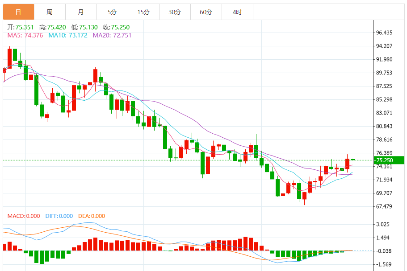Click the 83.071 price axis label
407x271 pixels.
pyautogui.click(x=384, y=113)
